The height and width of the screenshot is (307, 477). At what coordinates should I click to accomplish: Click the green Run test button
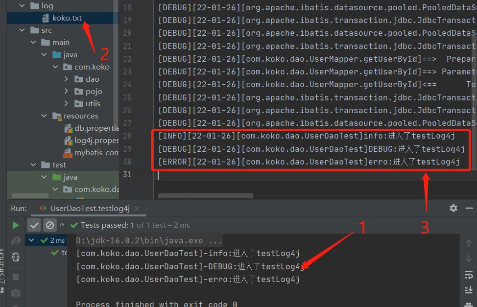(16, 225)
